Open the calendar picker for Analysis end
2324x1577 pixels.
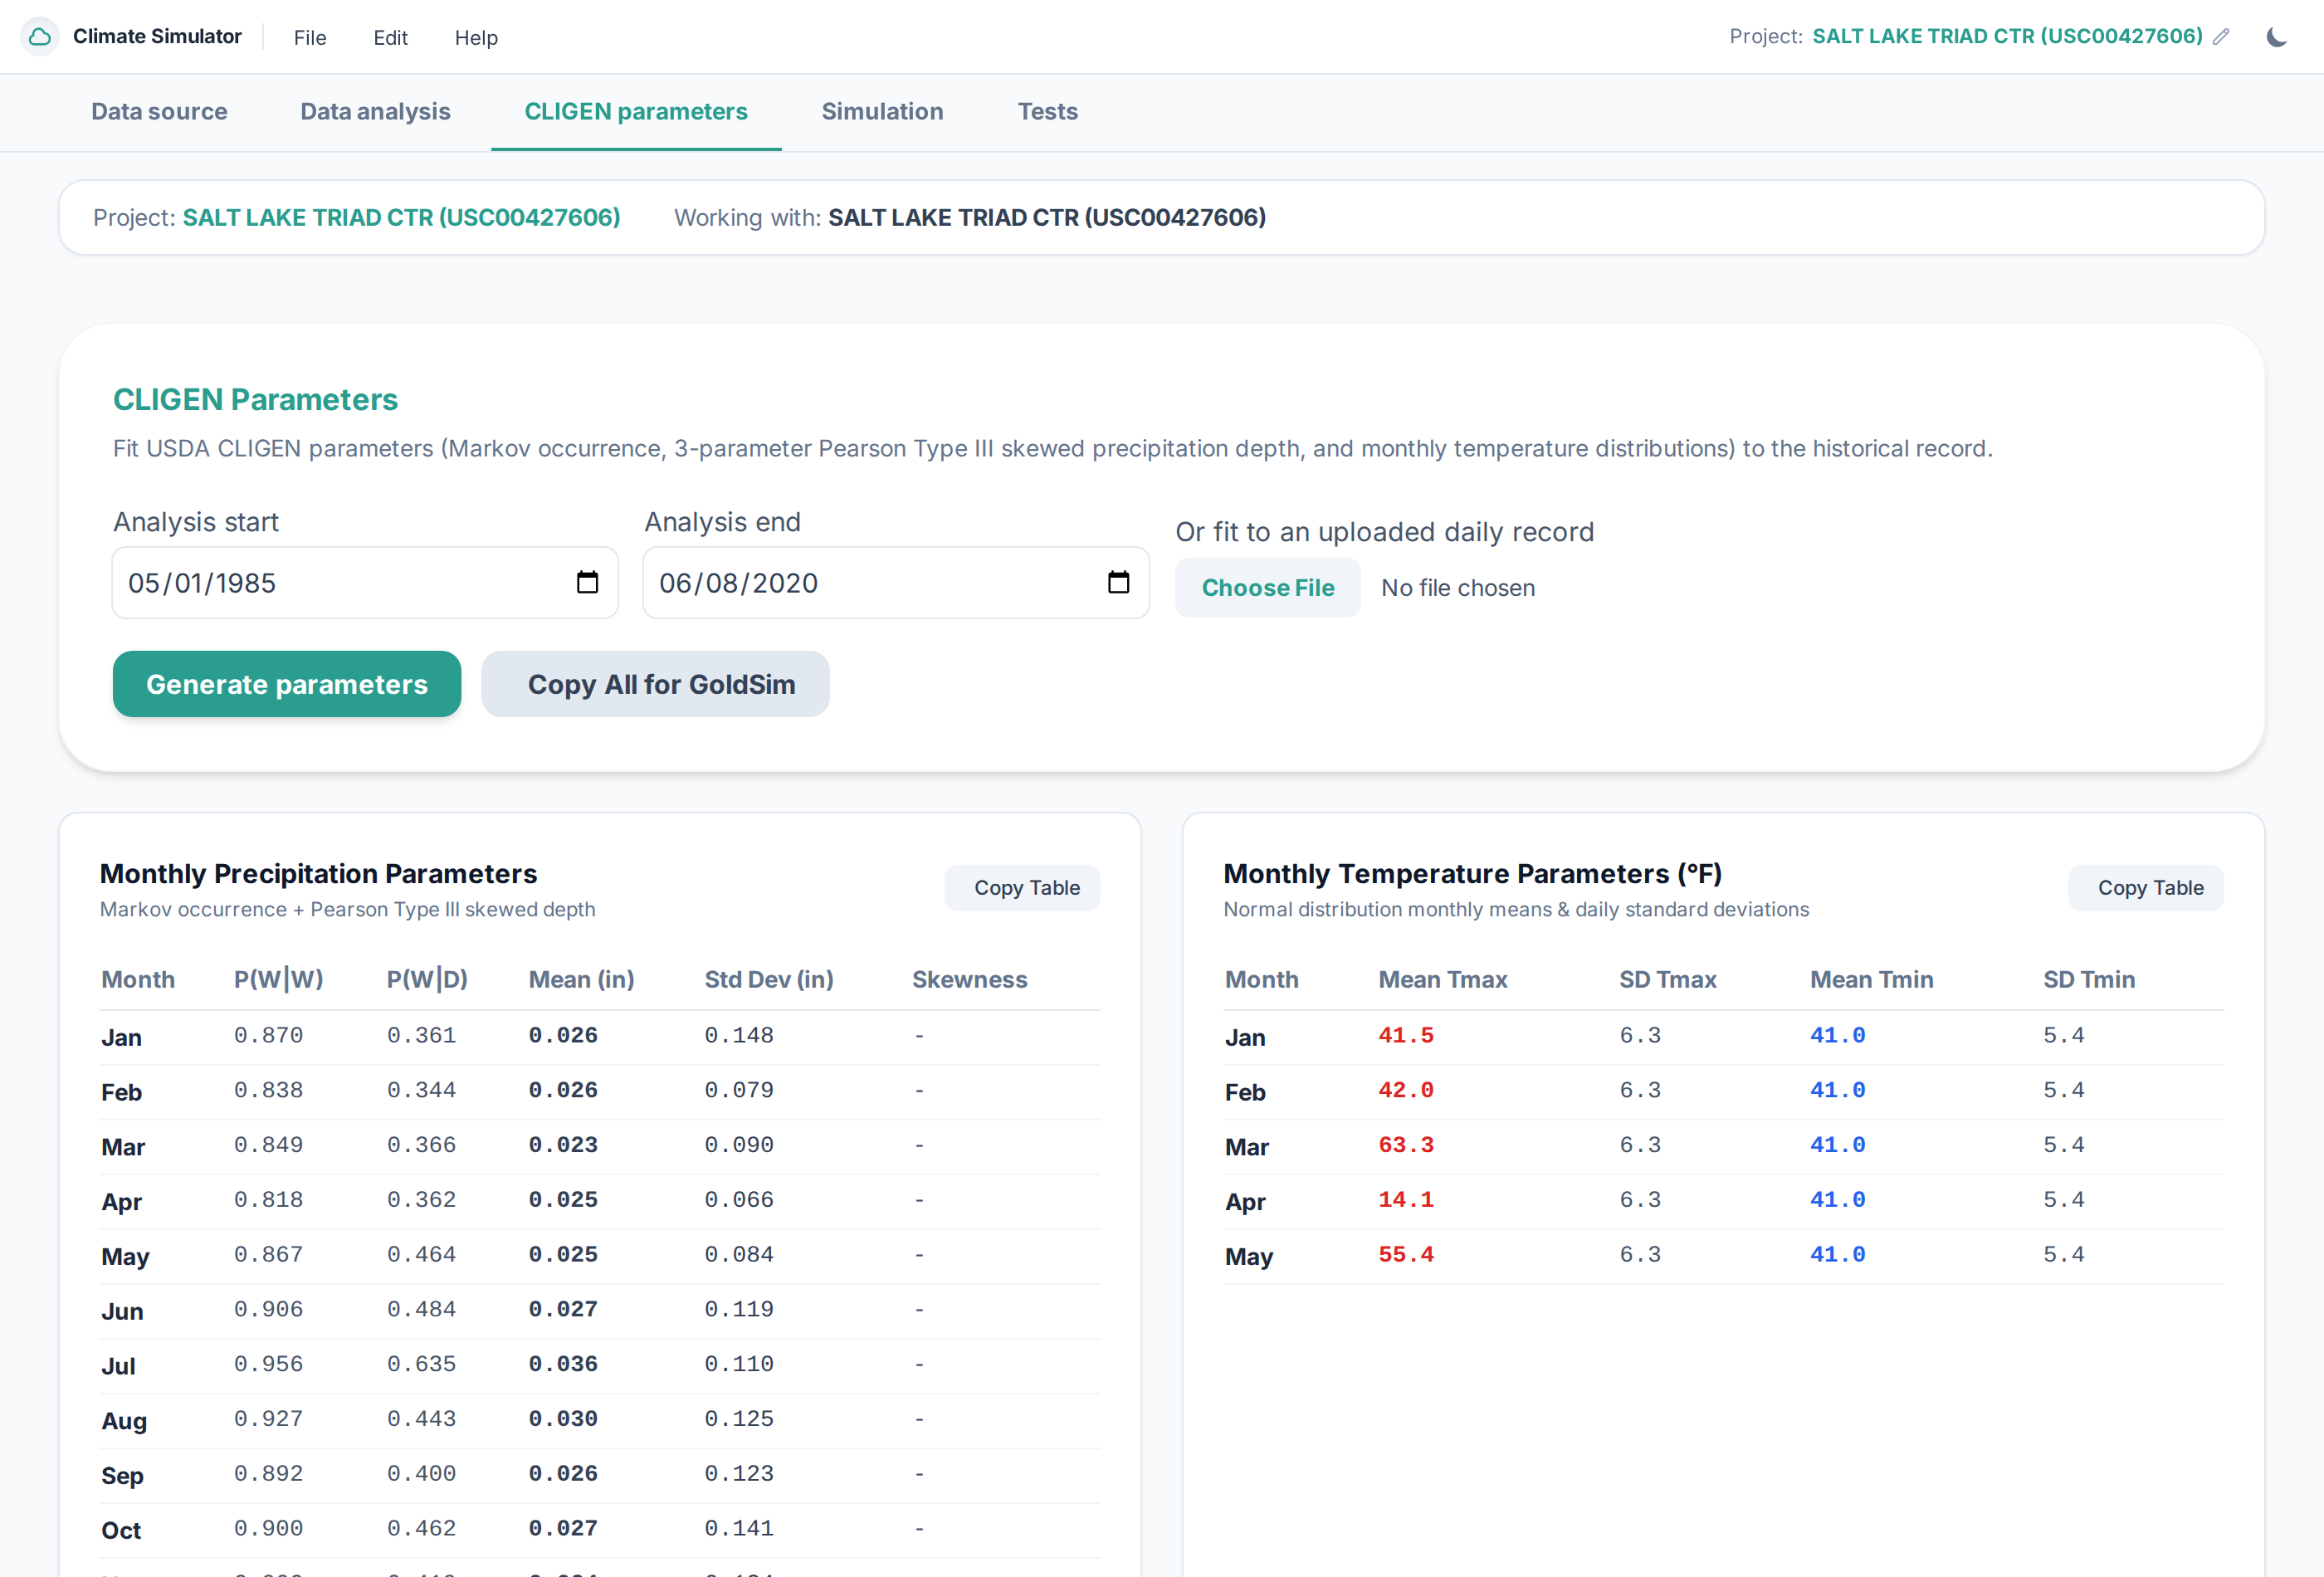coord(1118,582)
